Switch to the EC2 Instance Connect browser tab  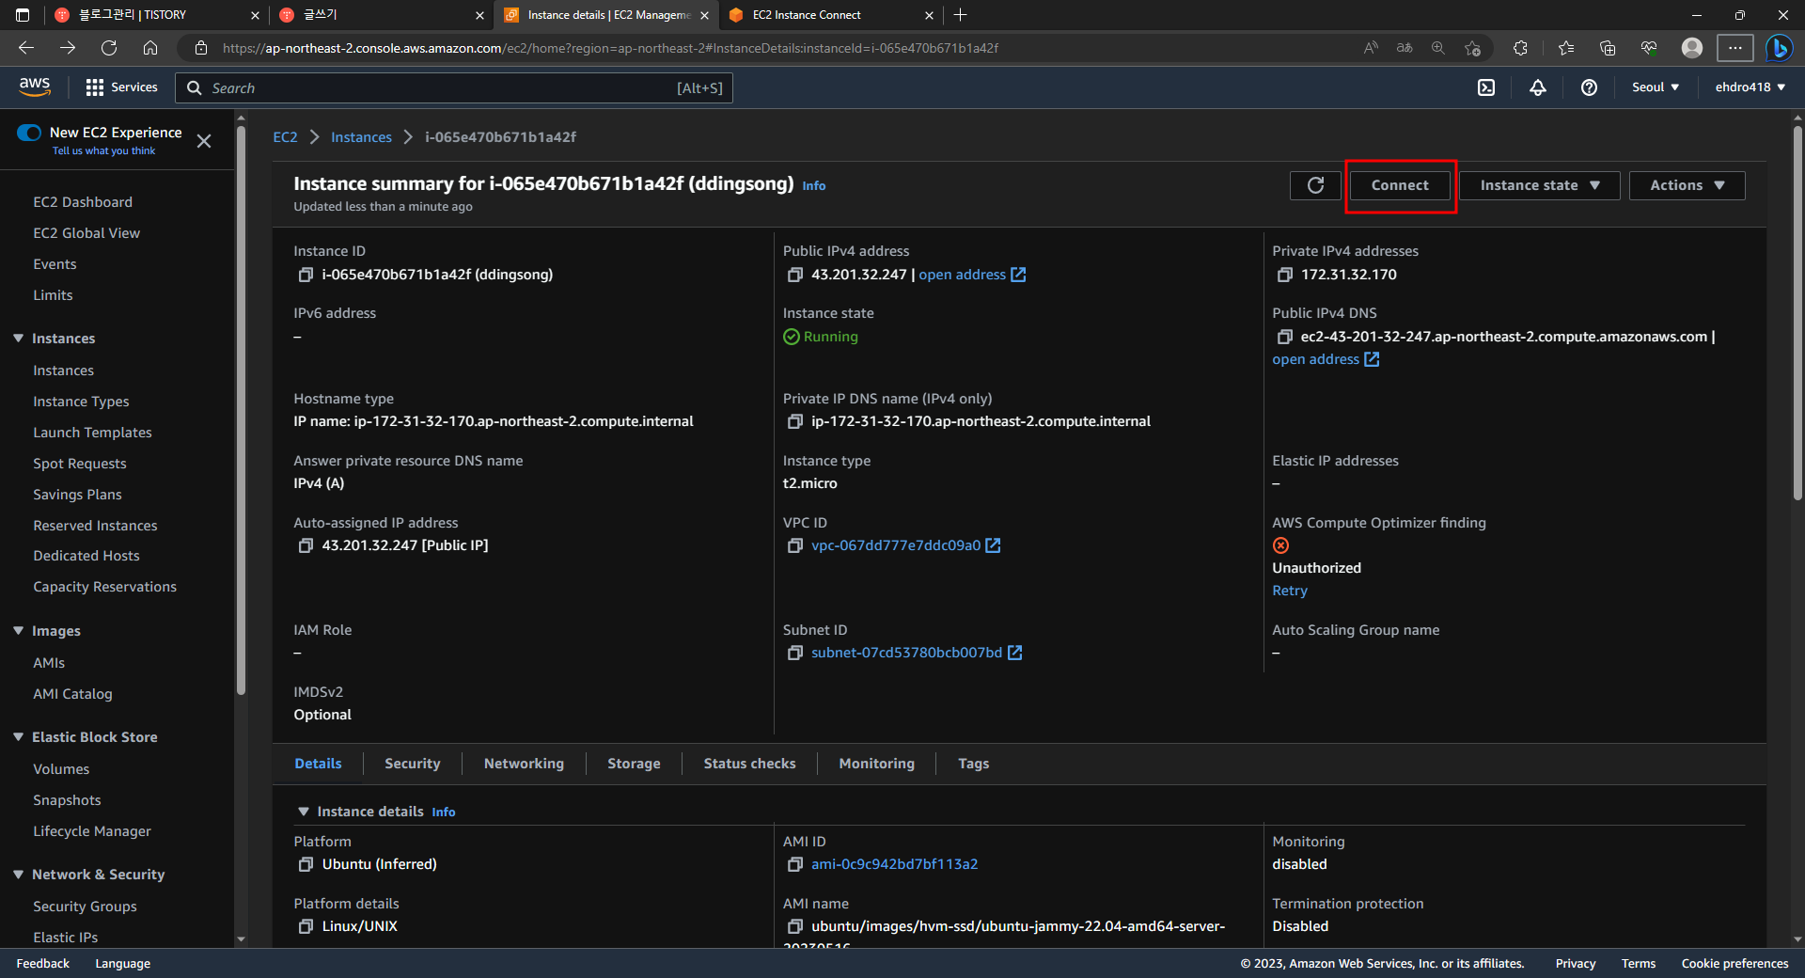point(832,15)
